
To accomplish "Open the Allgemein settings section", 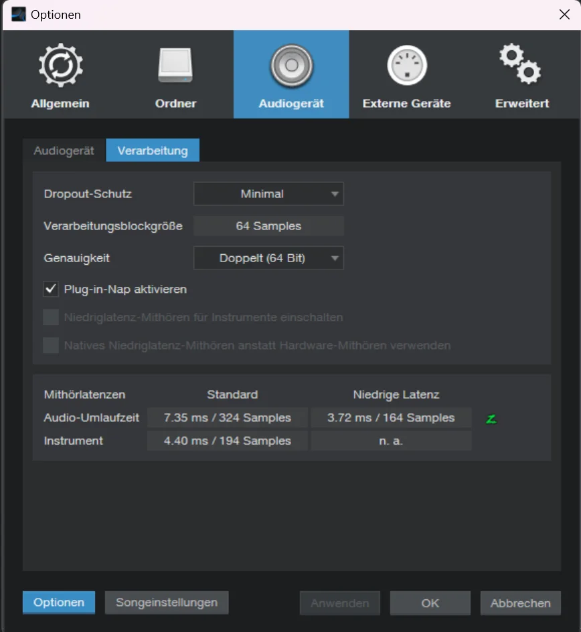I will click(60, 74).
